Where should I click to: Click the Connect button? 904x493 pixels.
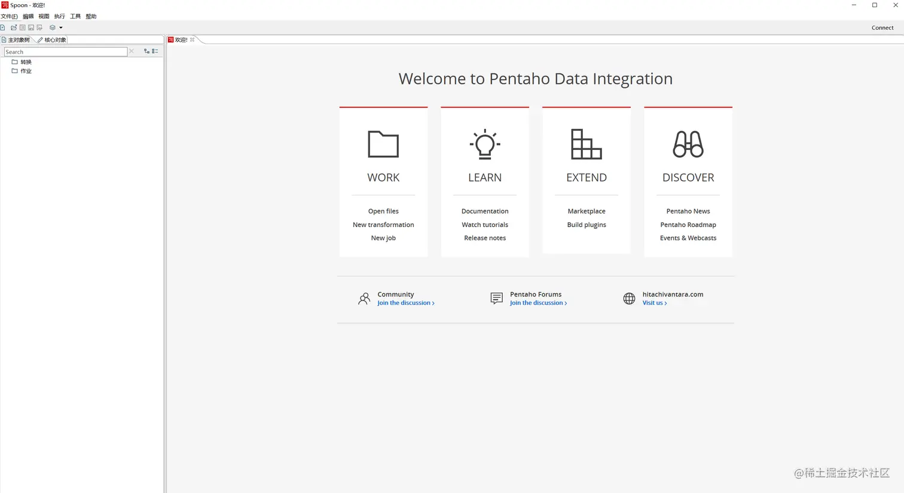click(882, 27)
